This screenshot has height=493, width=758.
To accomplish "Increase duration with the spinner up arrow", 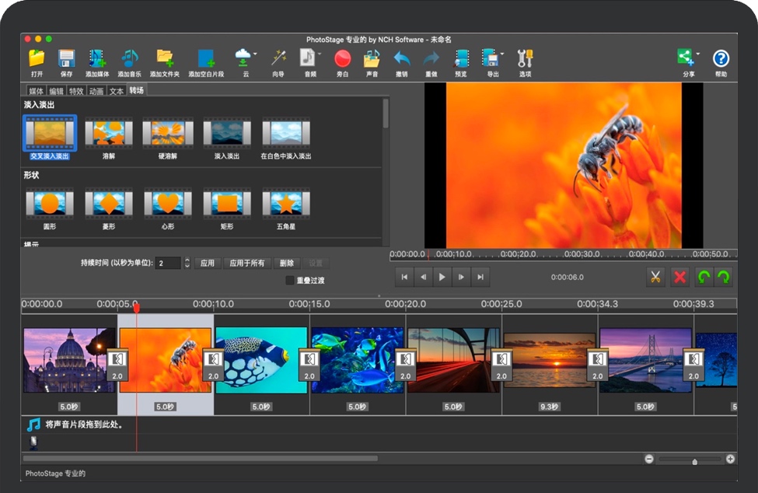I will pyautogui.click(x=187, y=259).
